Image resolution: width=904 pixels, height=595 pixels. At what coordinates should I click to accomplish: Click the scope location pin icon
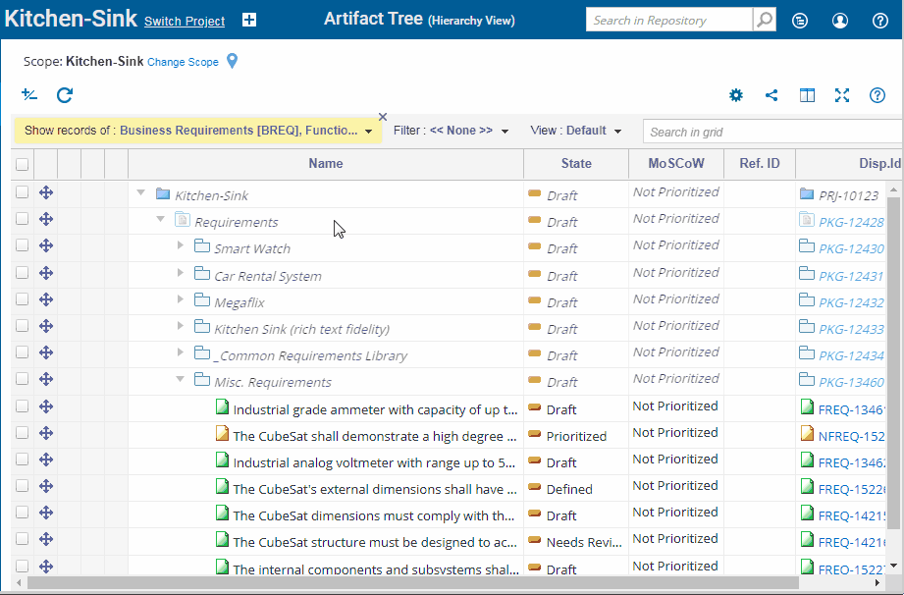coord(232,61)
